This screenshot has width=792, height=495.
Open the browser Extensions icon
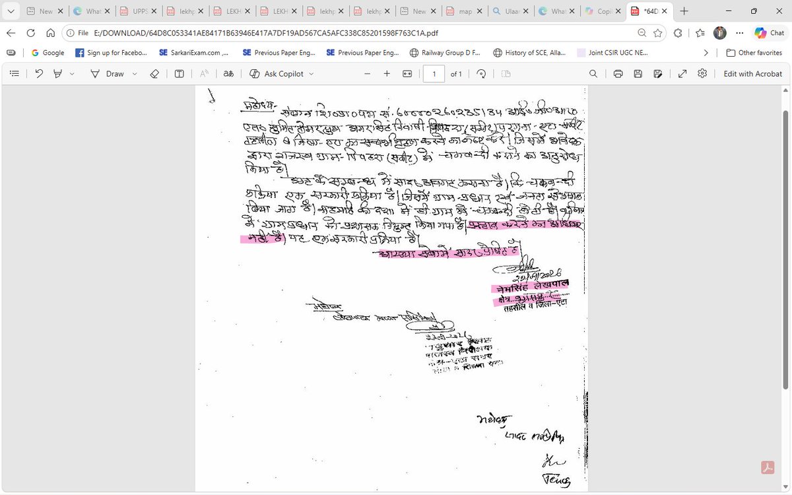[678, 32]
